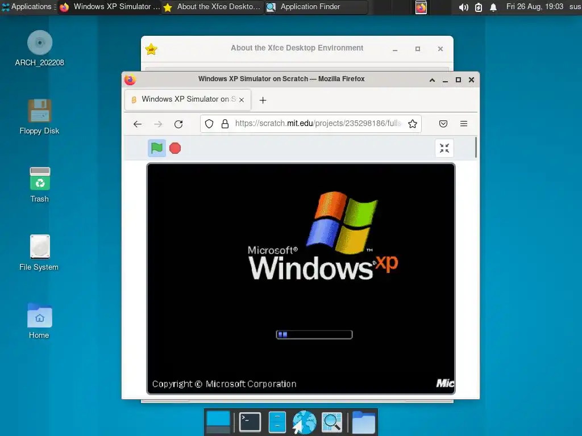Viewport: 582px width, 436px height.
Task: Minimize the About Xfce window
Action: click(395, 49)
